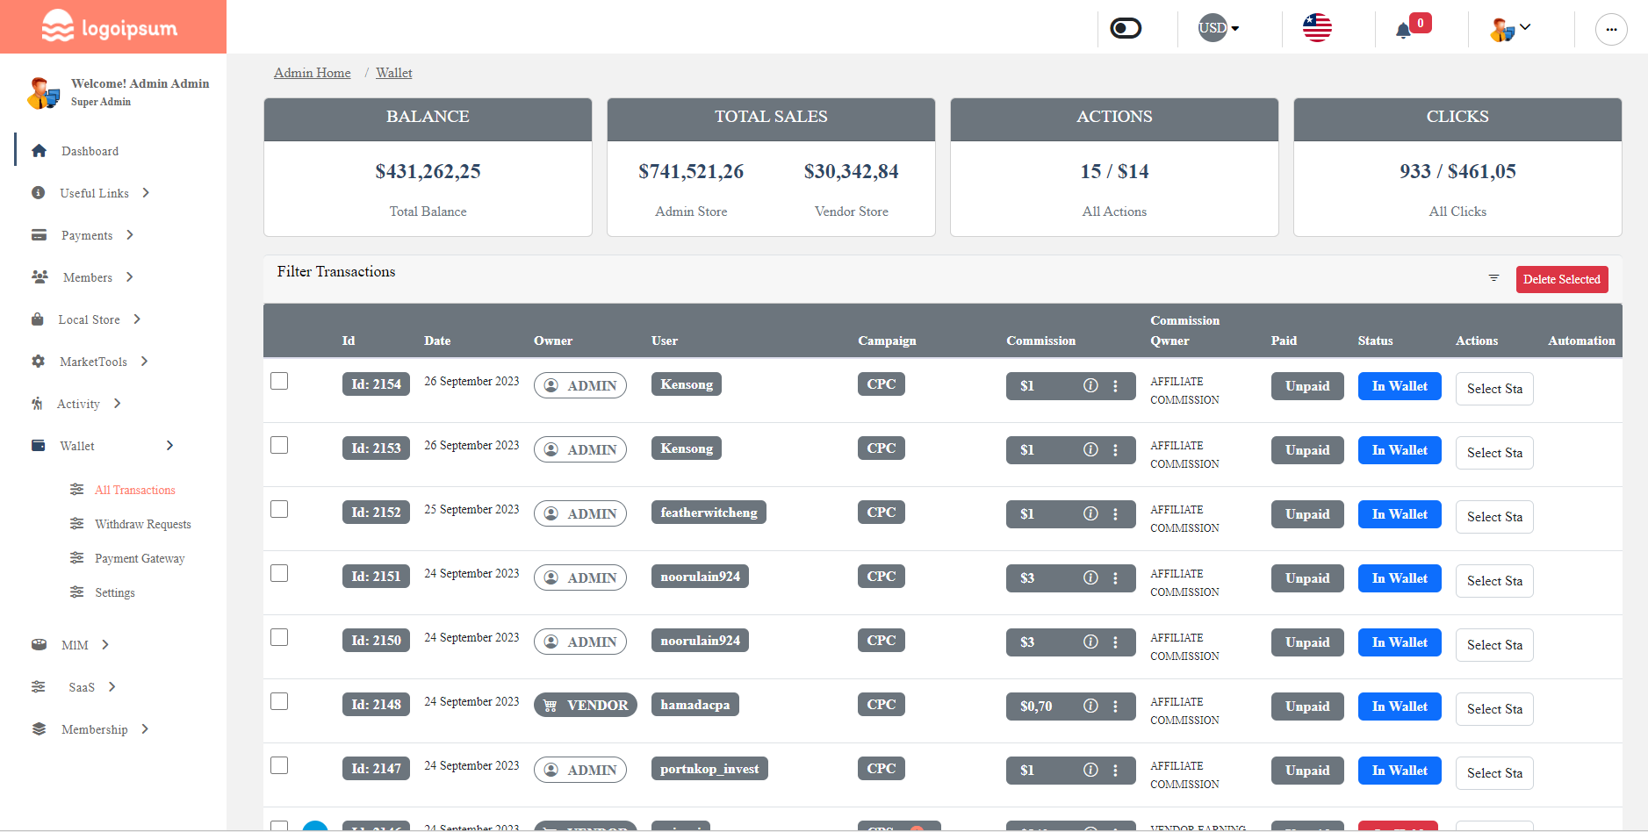
Task: Open the Withdraw Requests menu item
Action: point(142,524)
